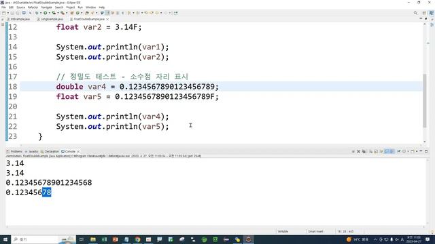The image size is (435, 244).
Task: Click the New file toolbar icon
Action: click(3, 13)
